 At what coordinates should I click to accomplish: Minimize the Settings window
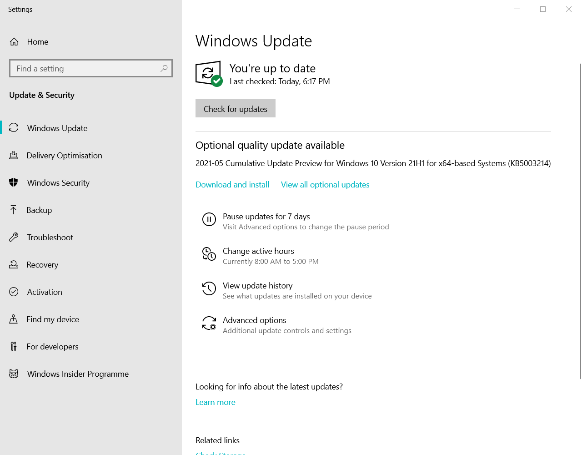pos(517,9)
